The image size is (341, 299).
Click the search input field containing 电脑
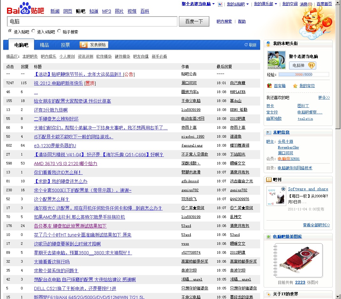(x=92, y=21)
